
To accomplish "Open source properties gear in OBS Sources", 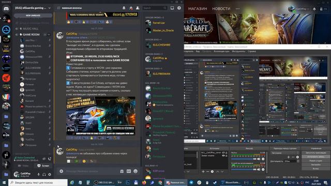I will 212,172.
